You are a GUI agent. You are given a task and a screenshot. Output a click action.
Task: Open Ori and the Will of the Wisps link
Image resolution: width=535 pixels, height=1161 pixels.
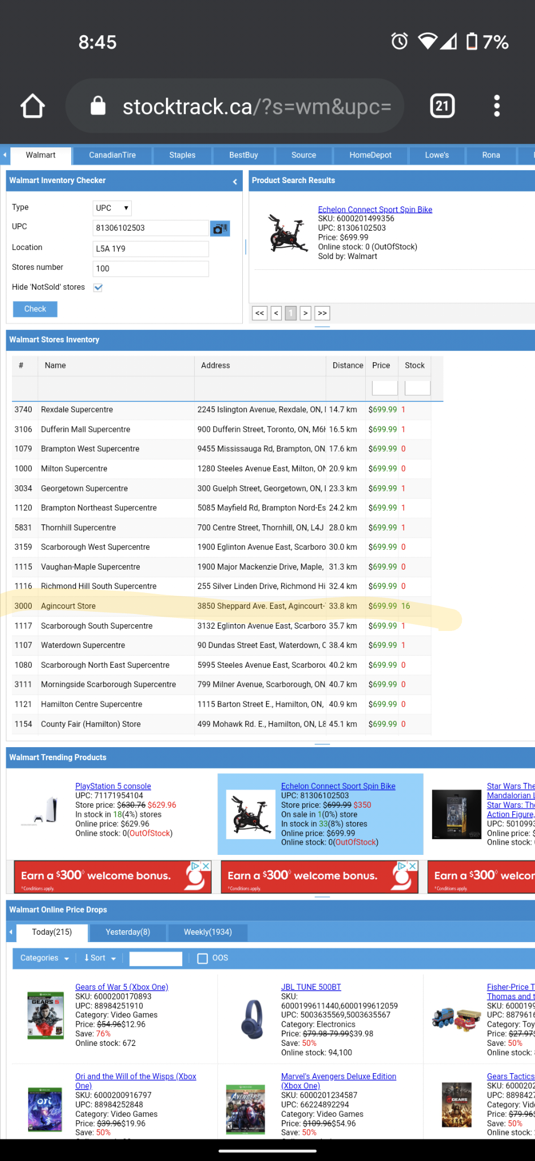136,1081
